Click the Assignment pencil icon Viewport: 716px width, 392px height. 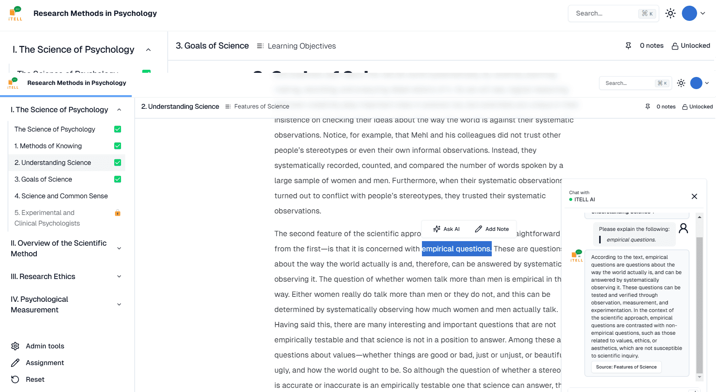pos(15,363)
